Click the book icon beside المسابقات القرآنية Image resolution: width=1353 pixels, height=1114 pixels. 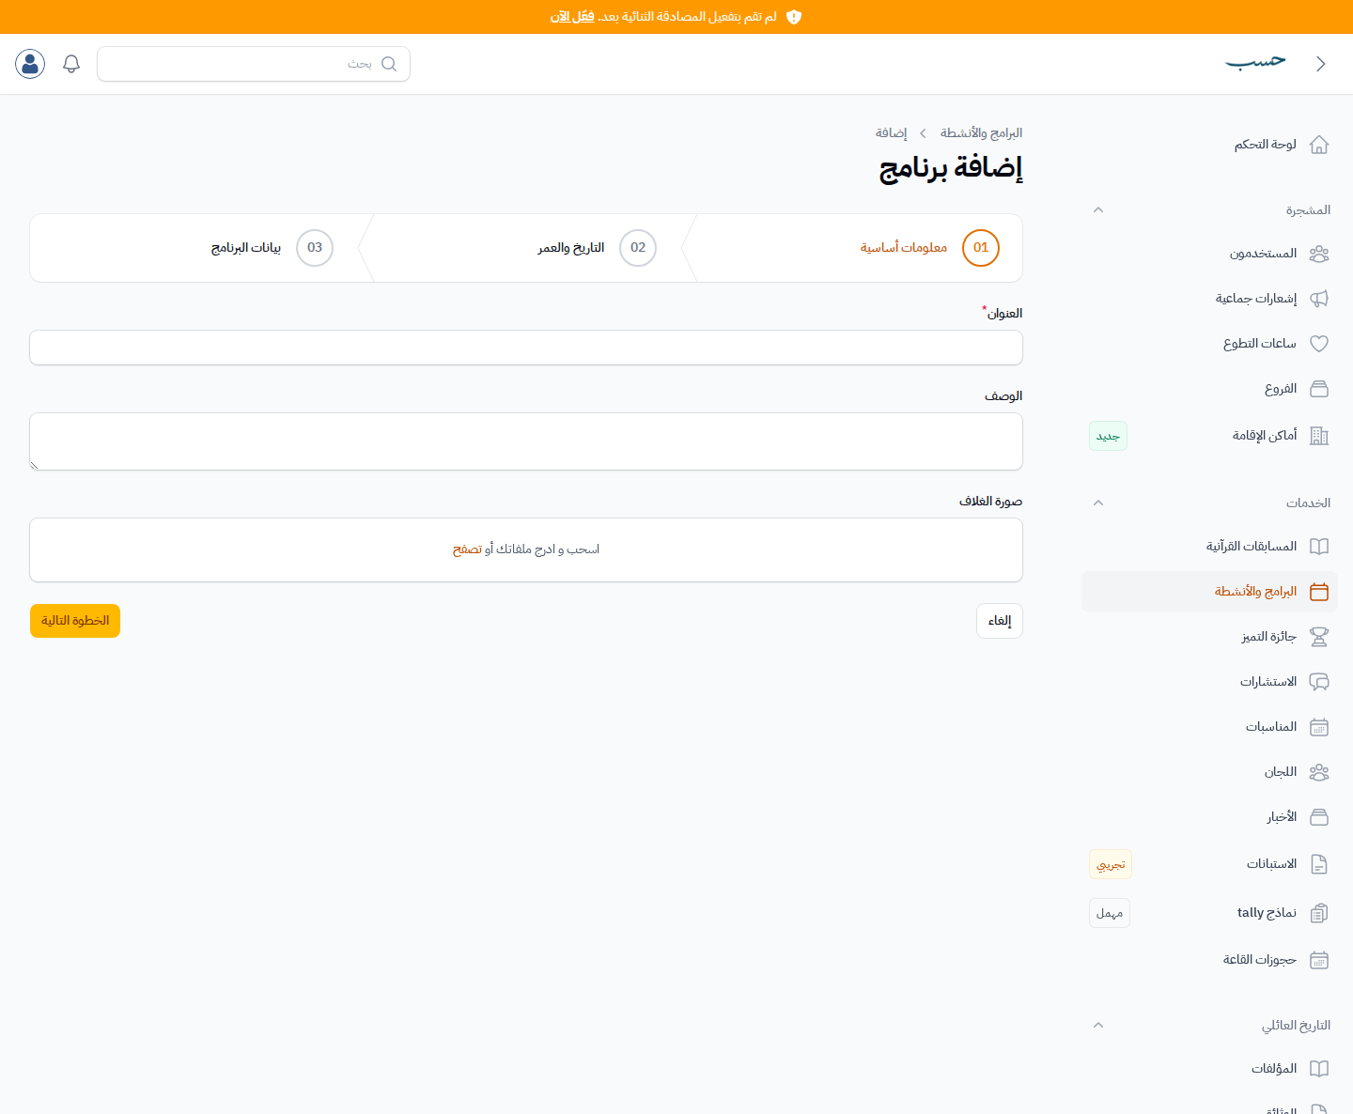[x=1319, y=547]
